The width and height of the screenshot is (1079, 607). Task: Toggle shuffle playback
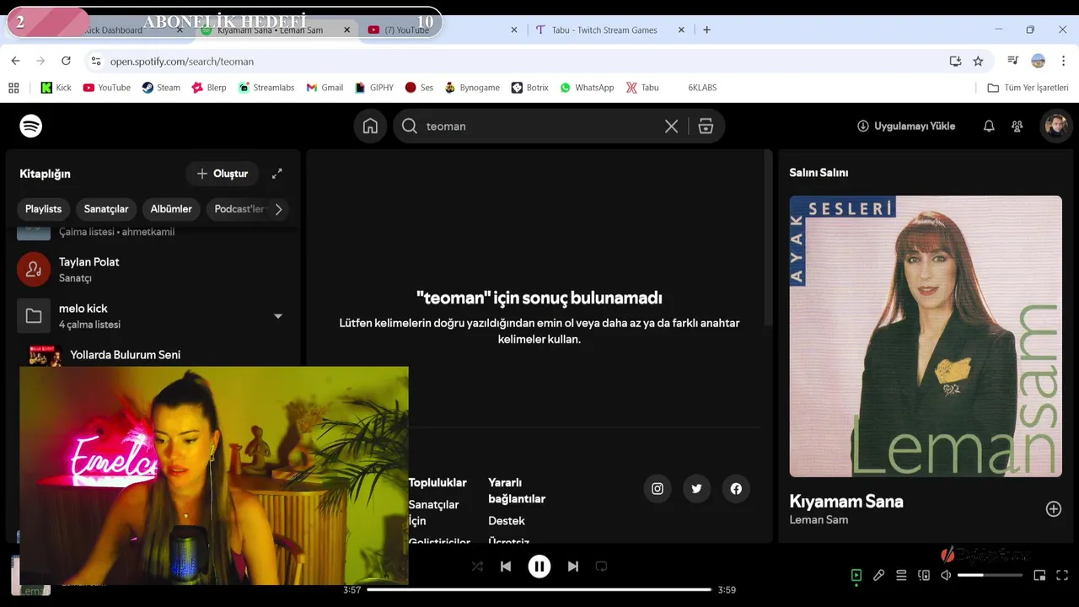[x=477, y=567]
